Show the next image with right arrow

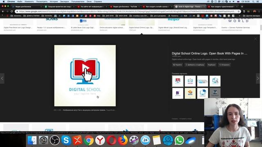258,78
